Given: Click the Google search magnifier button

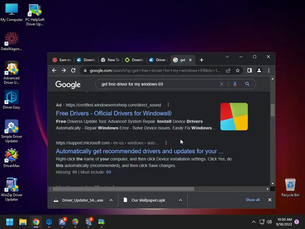Looking at the screenshot, I should click(x=247, y=84).
